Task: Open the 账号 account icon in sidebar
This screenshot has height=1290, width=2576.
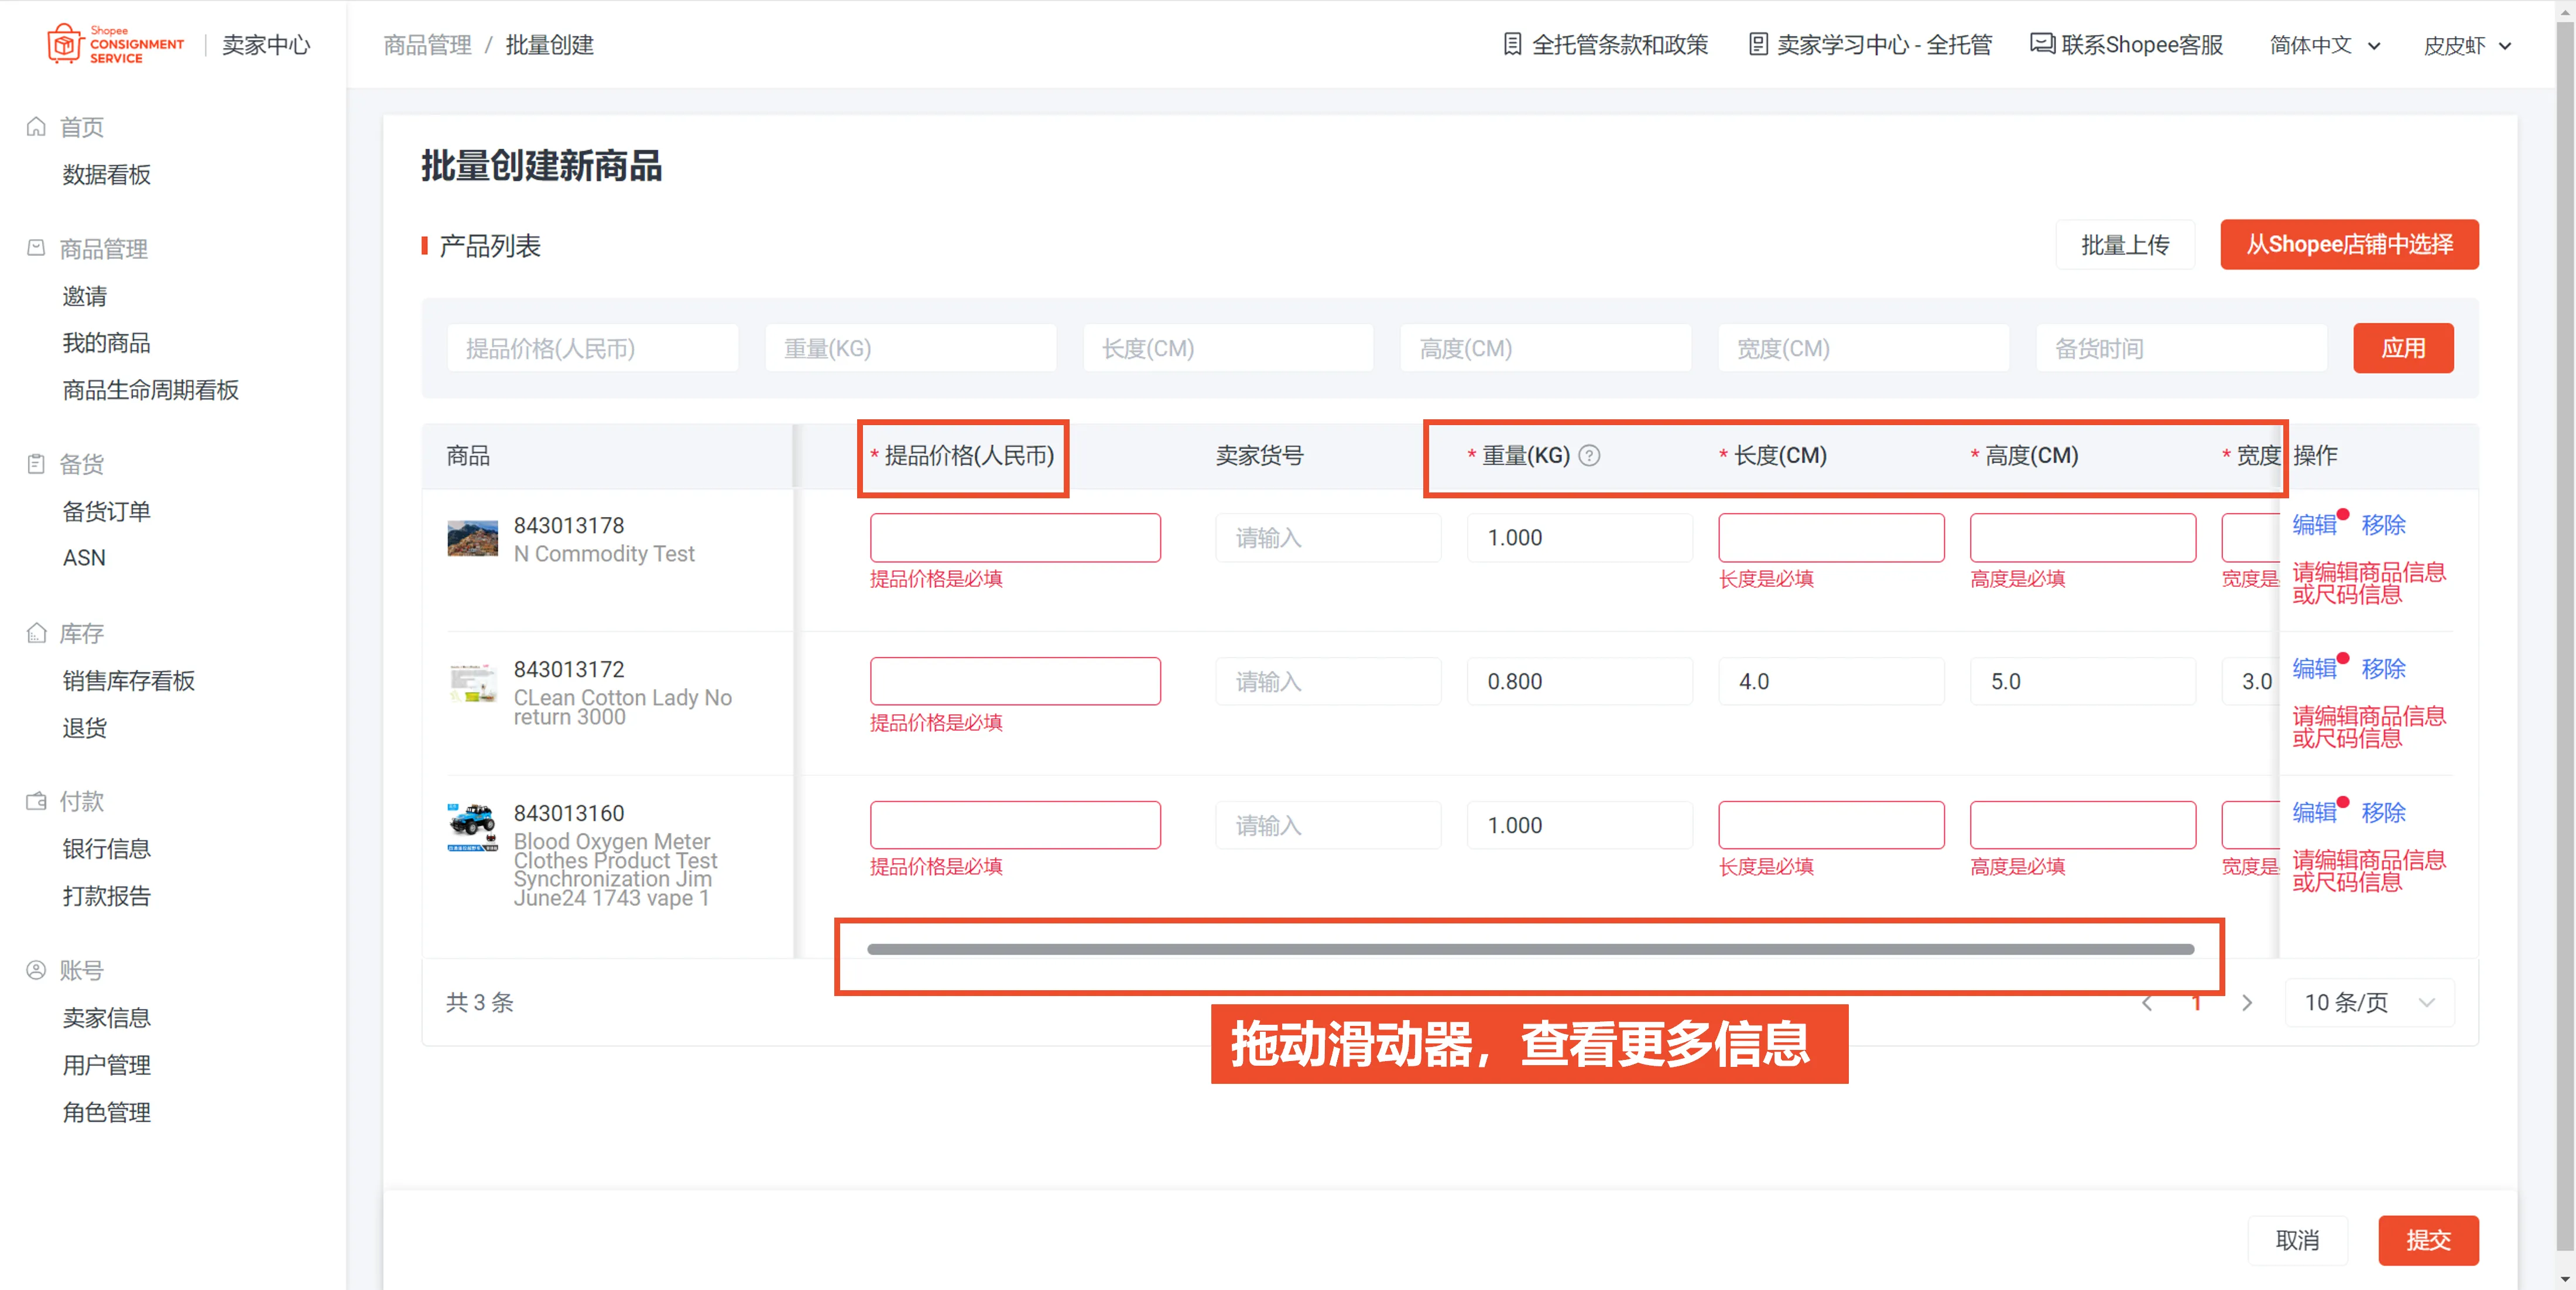Action: (x=36, y=969)
